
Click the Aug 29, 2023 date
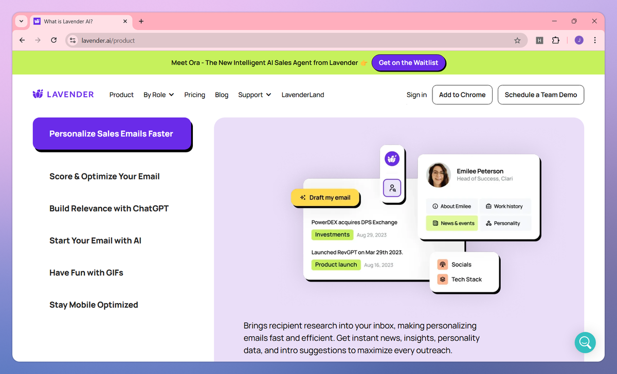click(x=371, y=235)
